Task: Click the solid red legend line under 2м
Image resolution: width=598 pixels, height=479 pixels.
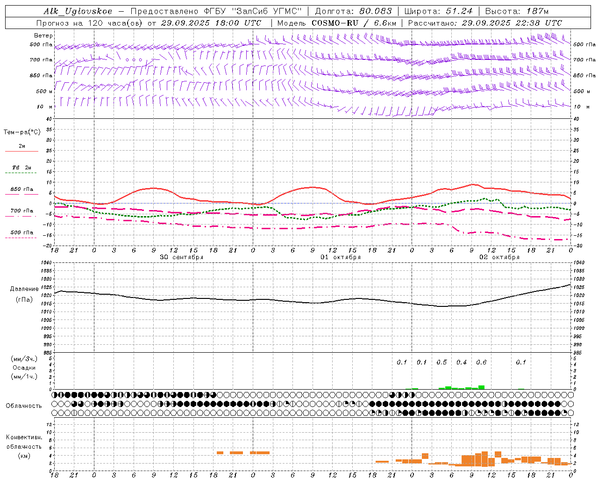Action: pyautogui.click(x=21, y=151)
